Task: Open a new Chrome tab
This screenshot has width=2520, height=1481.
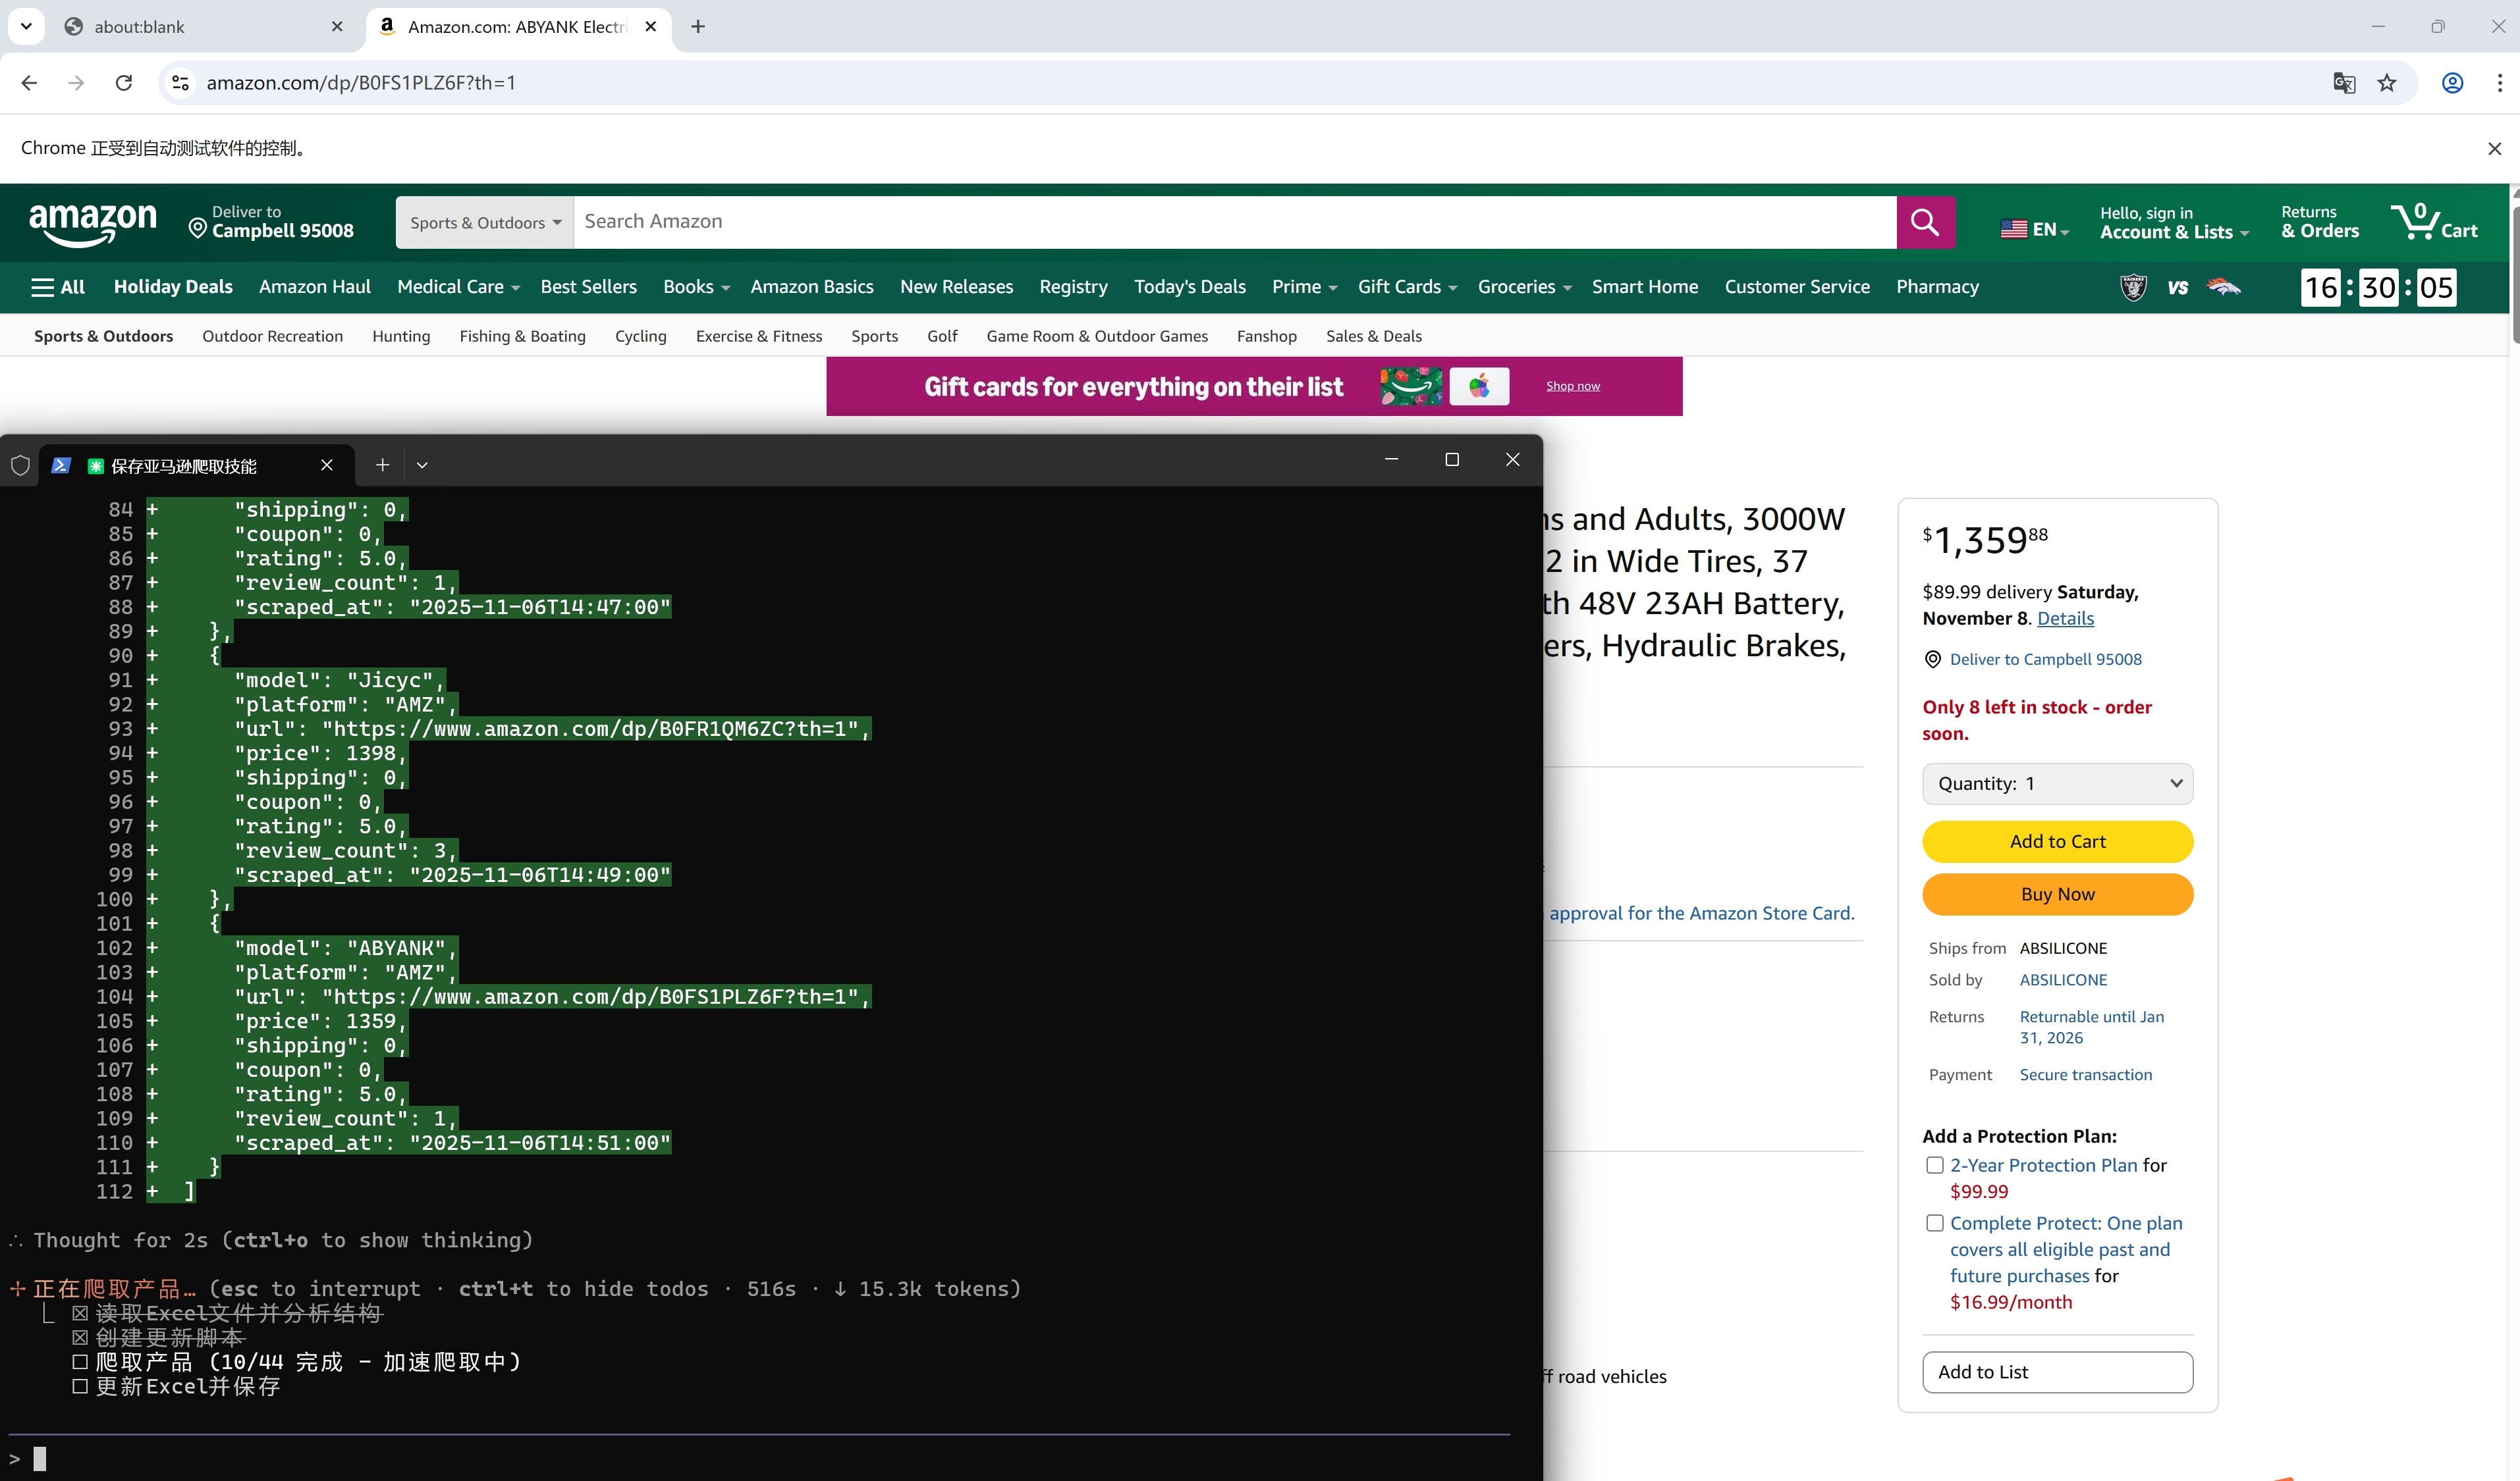Action: (x=698, y=27)
